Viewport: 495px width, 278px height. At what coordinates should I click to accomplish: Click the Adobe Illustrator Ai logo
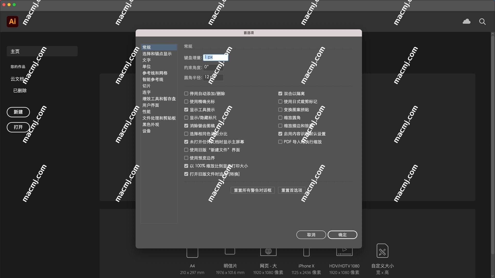click(x=12, y=21)
